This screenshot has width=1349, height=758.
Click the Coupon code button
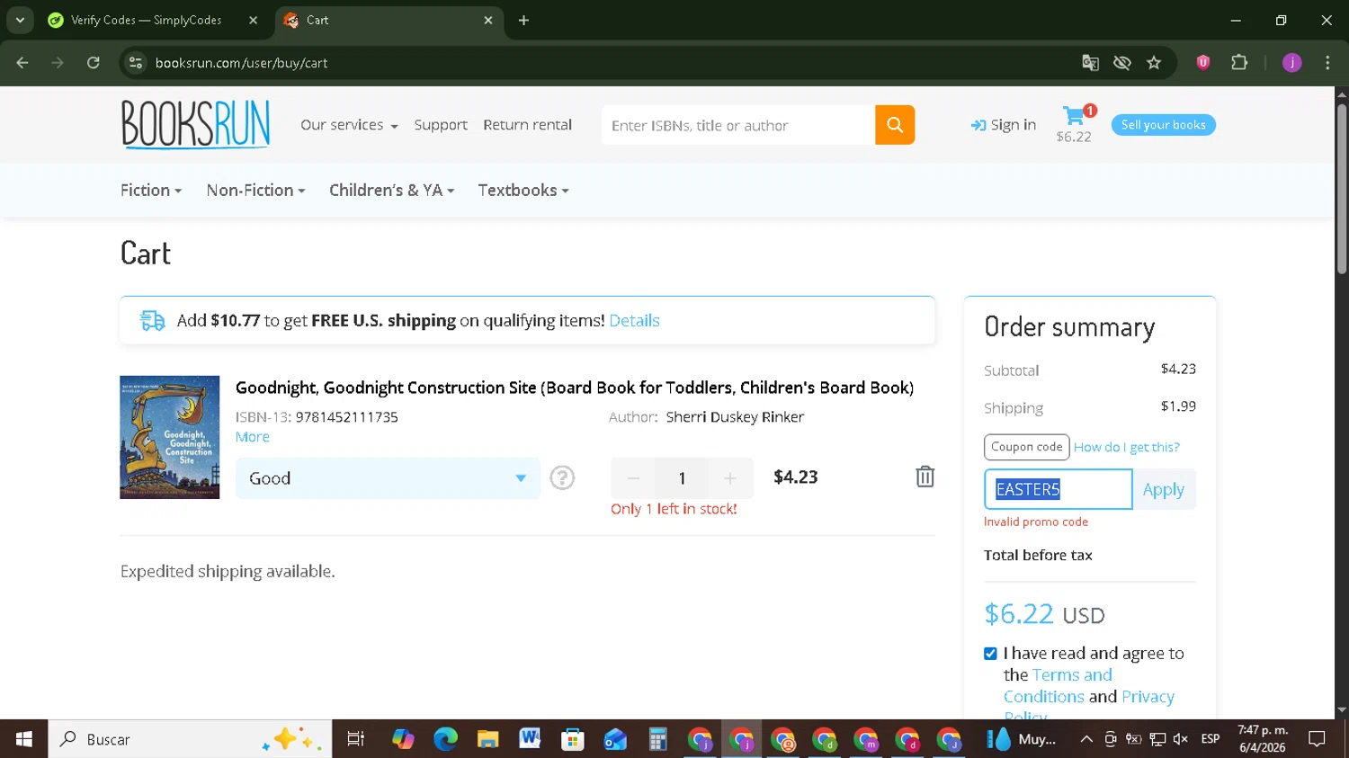tap(1026, 447)
